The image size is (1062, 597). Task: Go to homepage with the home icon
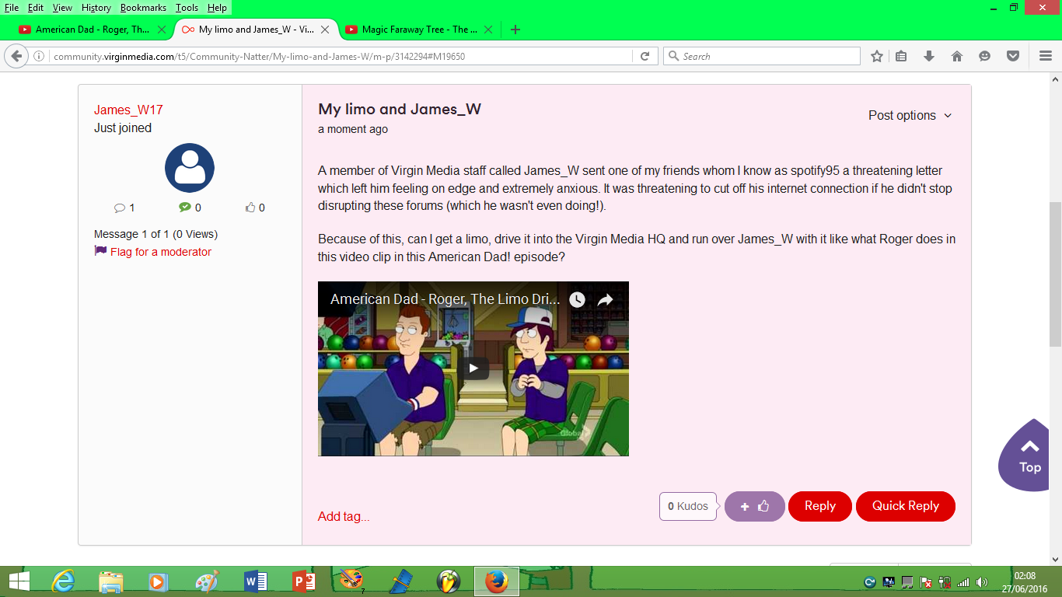pos(957,55)
